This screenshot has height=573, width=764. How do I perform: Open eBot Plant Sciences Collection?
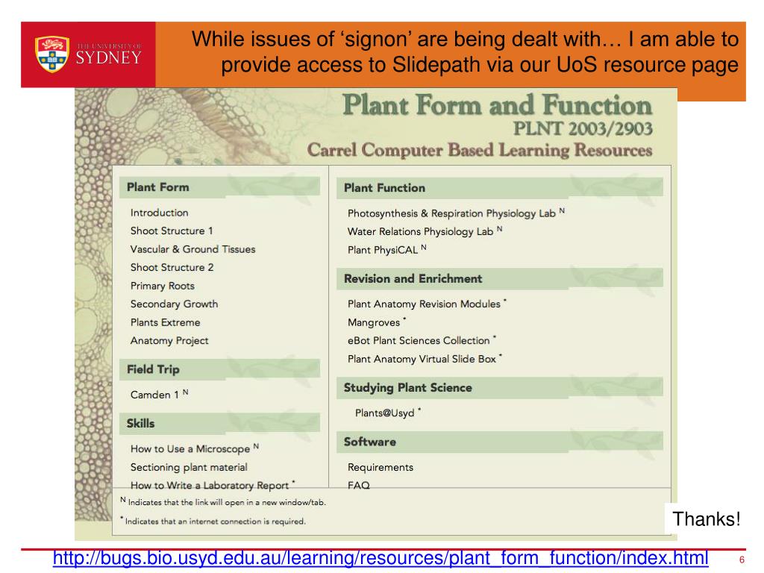pyautogui.click(x=422, y=340)
